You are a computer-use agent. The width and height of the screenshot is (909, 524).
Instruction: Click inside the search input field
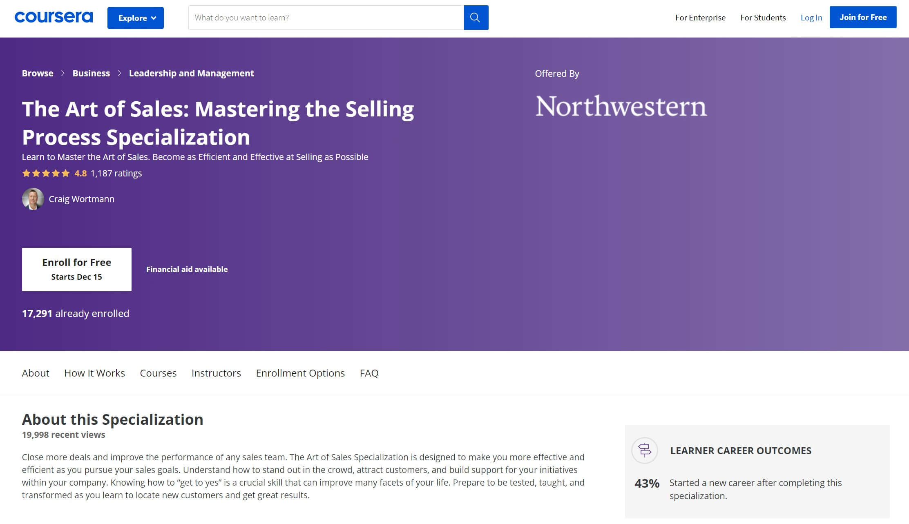click(x=323, y=17)
